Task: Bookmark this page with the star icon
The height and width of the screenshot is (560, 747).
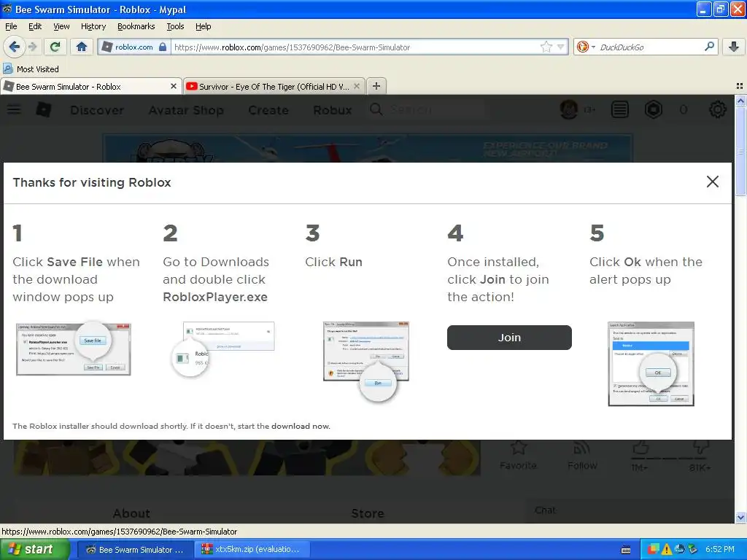Action: click(x=546, y=47)
